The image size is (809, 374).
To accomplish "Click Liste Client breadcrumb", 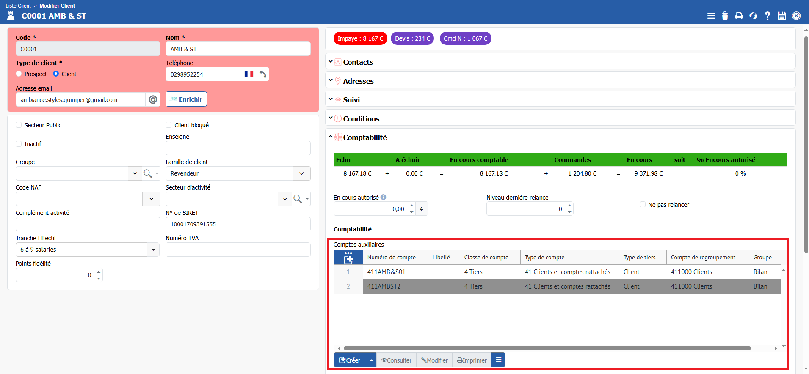I will pyautogui.click(x=18, y=6).
